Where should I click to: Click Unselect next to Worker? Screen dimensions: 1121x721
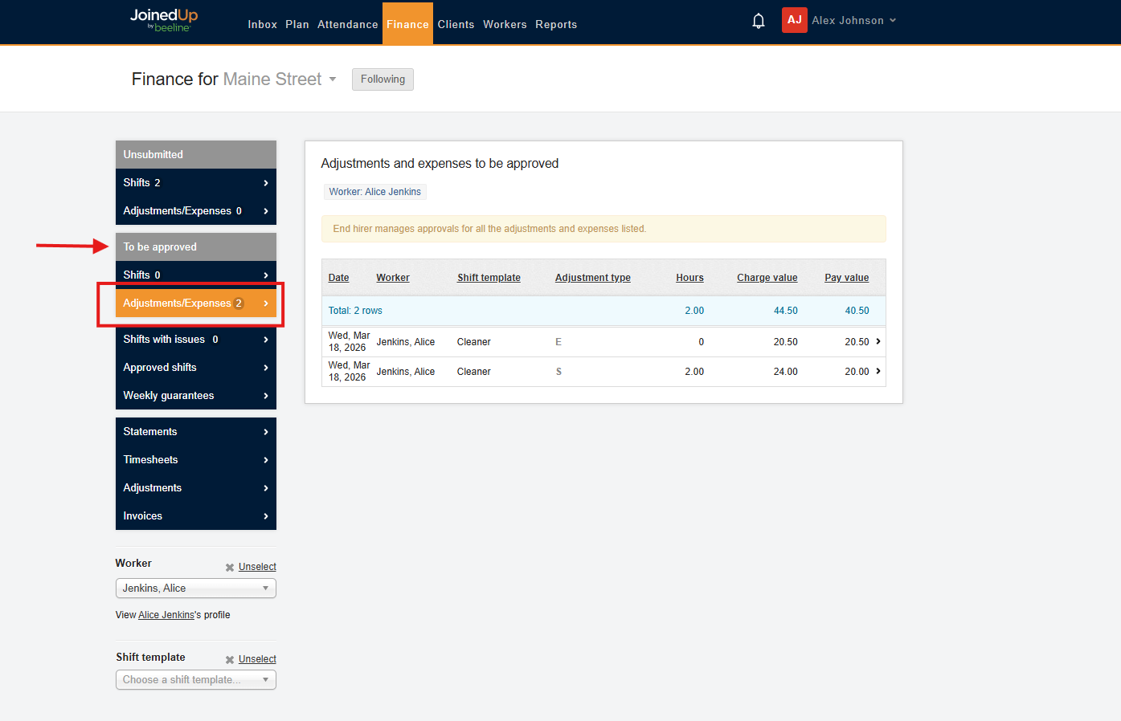[x=258, y=567]
